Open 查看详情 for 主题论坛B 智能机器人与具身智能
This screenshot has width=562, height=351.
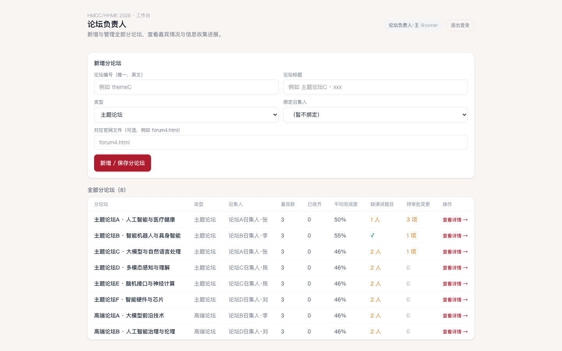(455, 236)
